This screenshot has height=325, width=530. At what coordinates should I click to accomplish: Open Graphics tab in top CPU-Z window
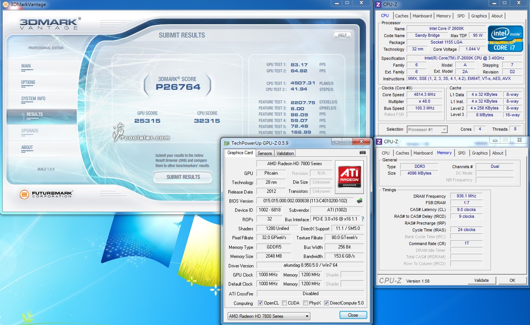click(479, 16)
